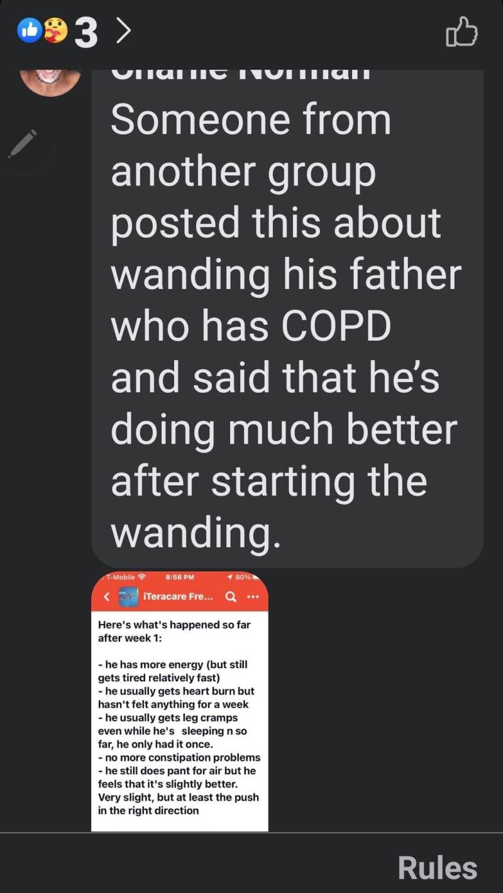This screenshot has width=503, height=893.
Task: Expand reactions list via the chevron arrow
Action: point(124,31)
